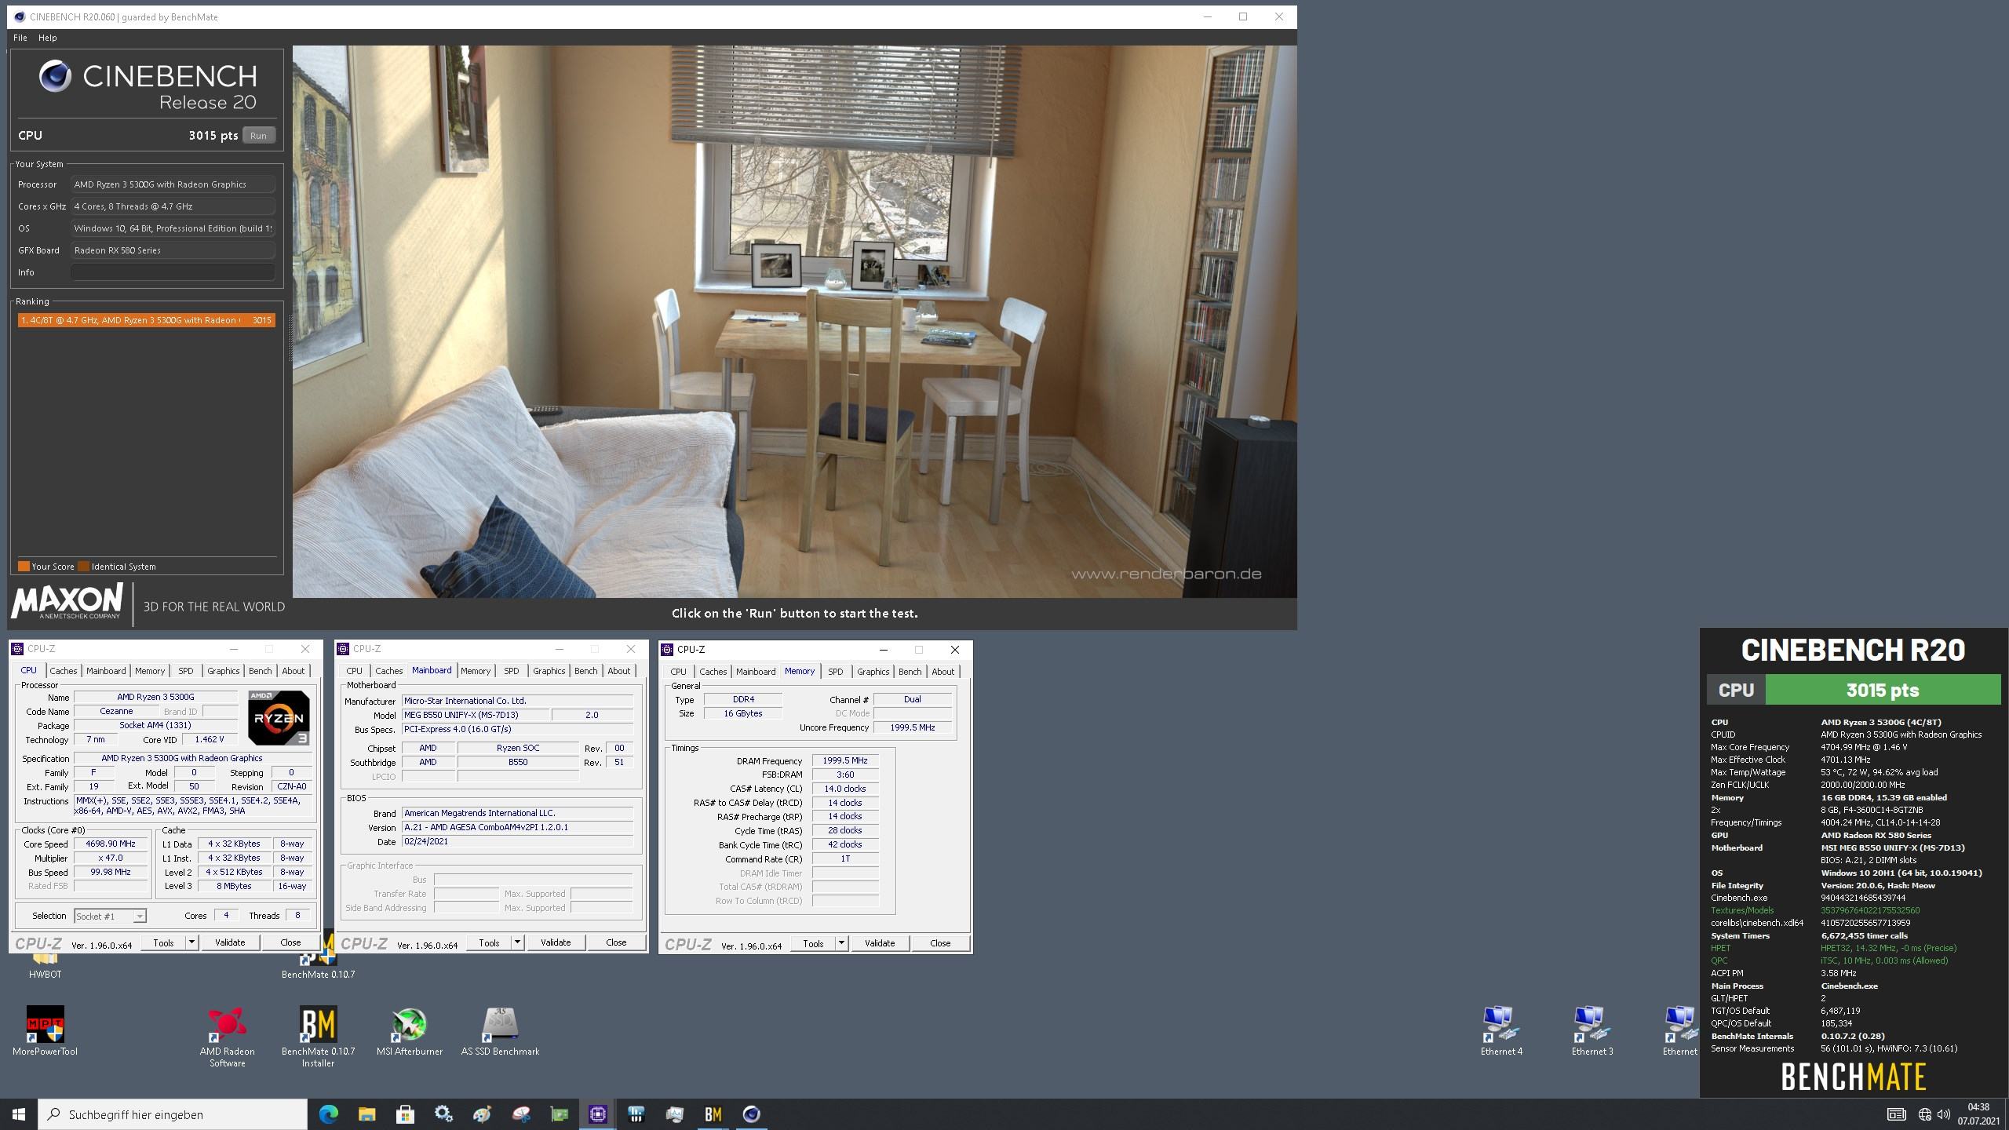Click the green '3015 pts' BenchMate score
The width and height of the screenshot is (2009, 1130).
coord(1883,690)
